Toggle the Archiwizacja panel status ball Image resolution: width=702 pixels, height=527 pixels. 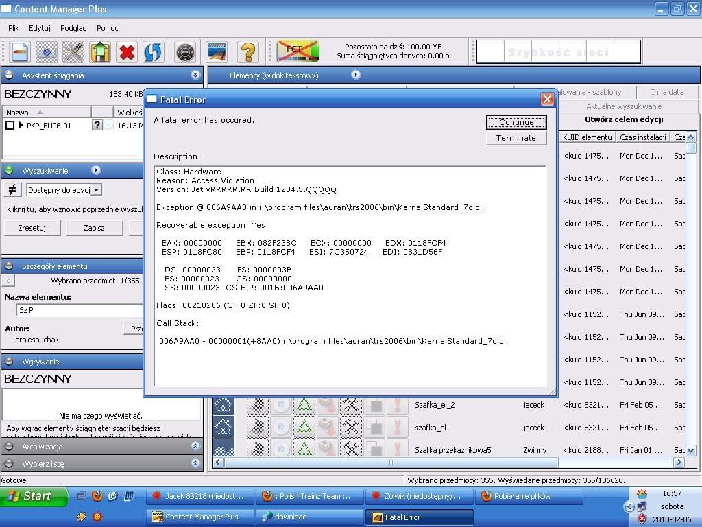pyautogui.click(x=9, y=446)
